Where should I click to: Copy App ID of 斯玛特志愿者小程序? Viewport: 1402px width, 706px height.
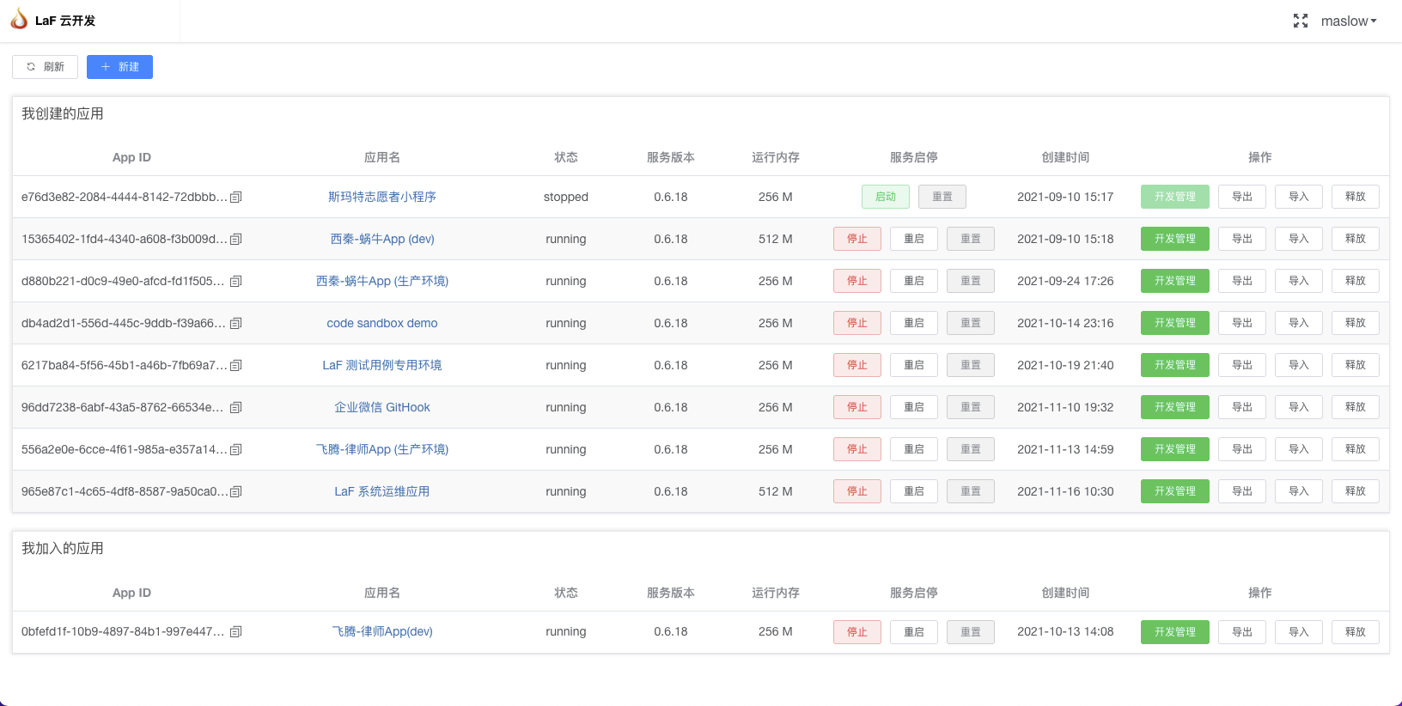tap(236, 198)
